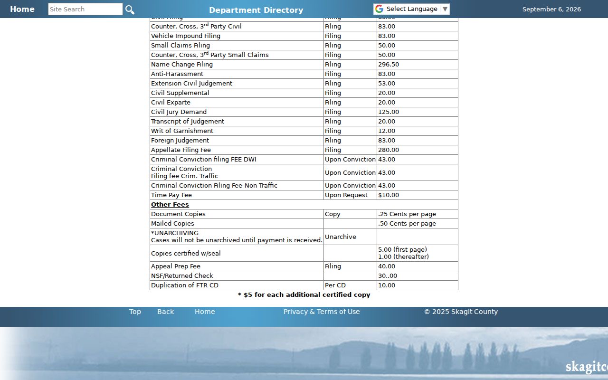Click the 'Small Claims Filing' entry
The width and height of the screenshot is (608, 380).
pyautogui.click(x=180, y=46)
